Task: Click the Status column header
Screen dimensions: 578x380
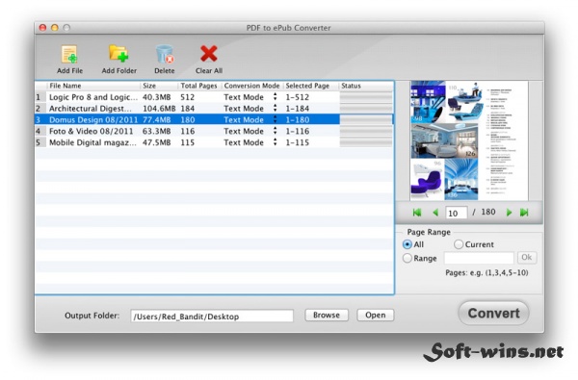Action: 366,86
